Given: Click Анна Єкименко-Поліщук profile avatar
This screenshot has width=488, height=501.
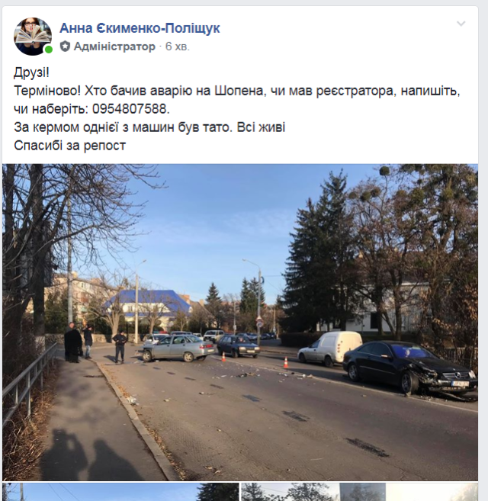Looking at the screenshot, I should 33,36.
